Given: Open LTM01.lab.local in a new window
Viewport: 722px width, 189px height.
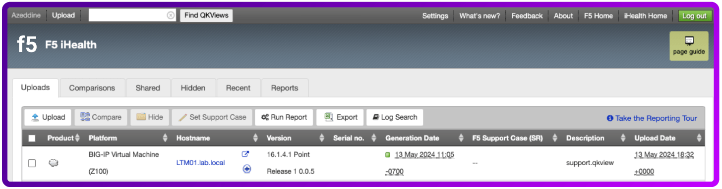Looking at the screenshot, I should click(x=245, y=154).
